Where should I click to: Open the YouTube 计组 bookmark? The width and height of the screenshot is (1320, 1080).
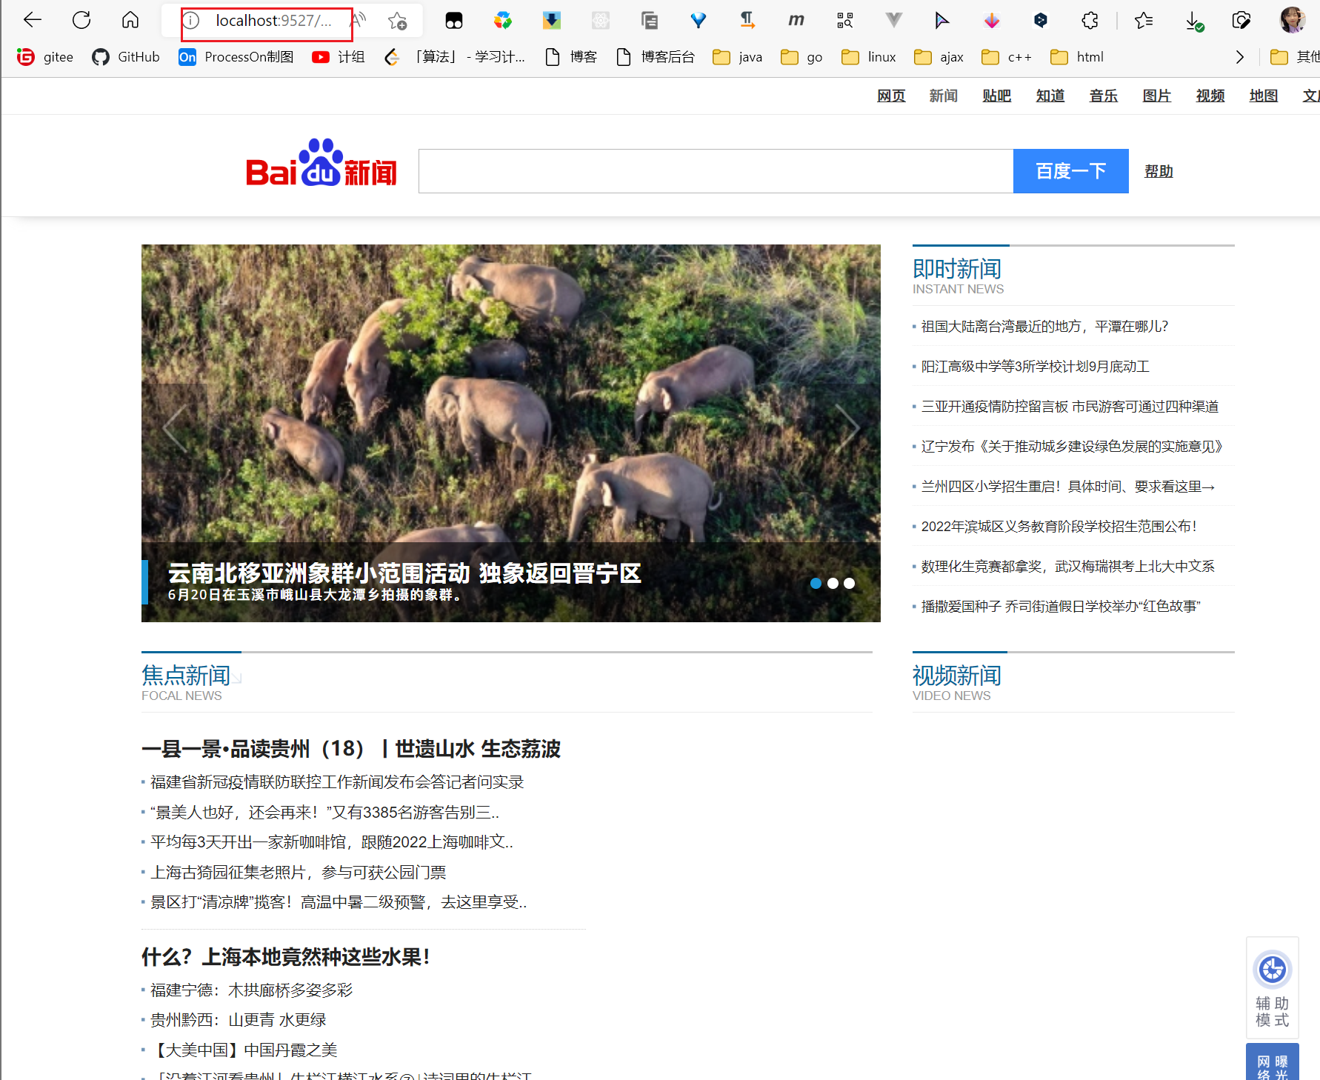[x=339, y=57]
